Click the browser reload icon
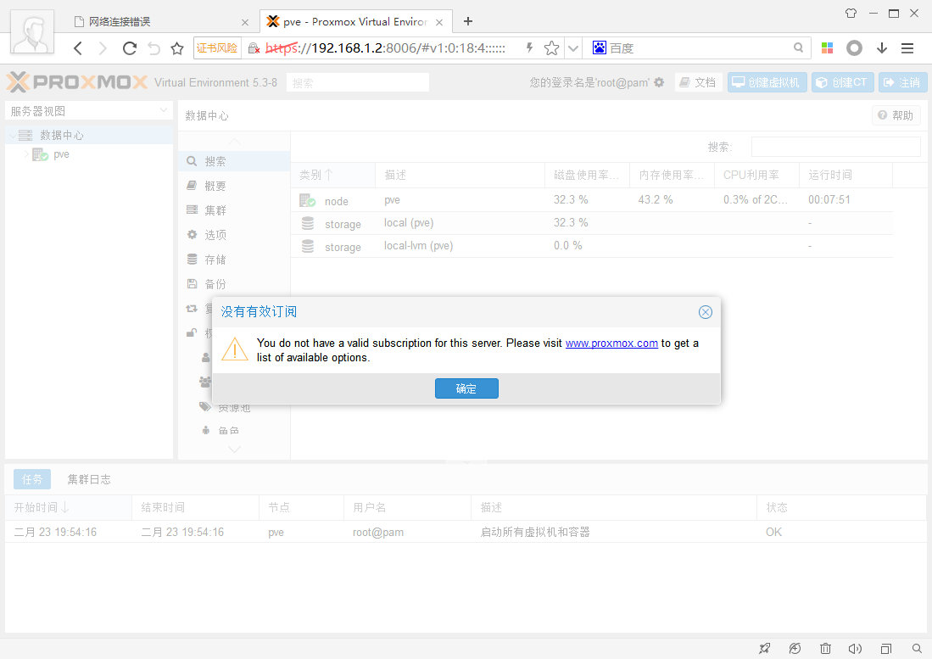The image size is (932, 659). tap(129, 48)
